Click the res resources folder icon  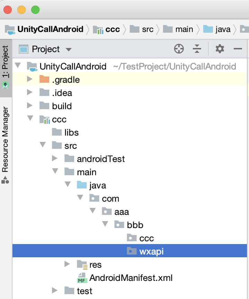(82, 265)
